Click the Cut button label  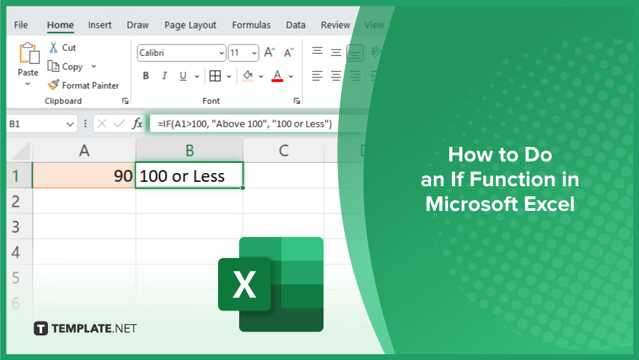(69, 48)
